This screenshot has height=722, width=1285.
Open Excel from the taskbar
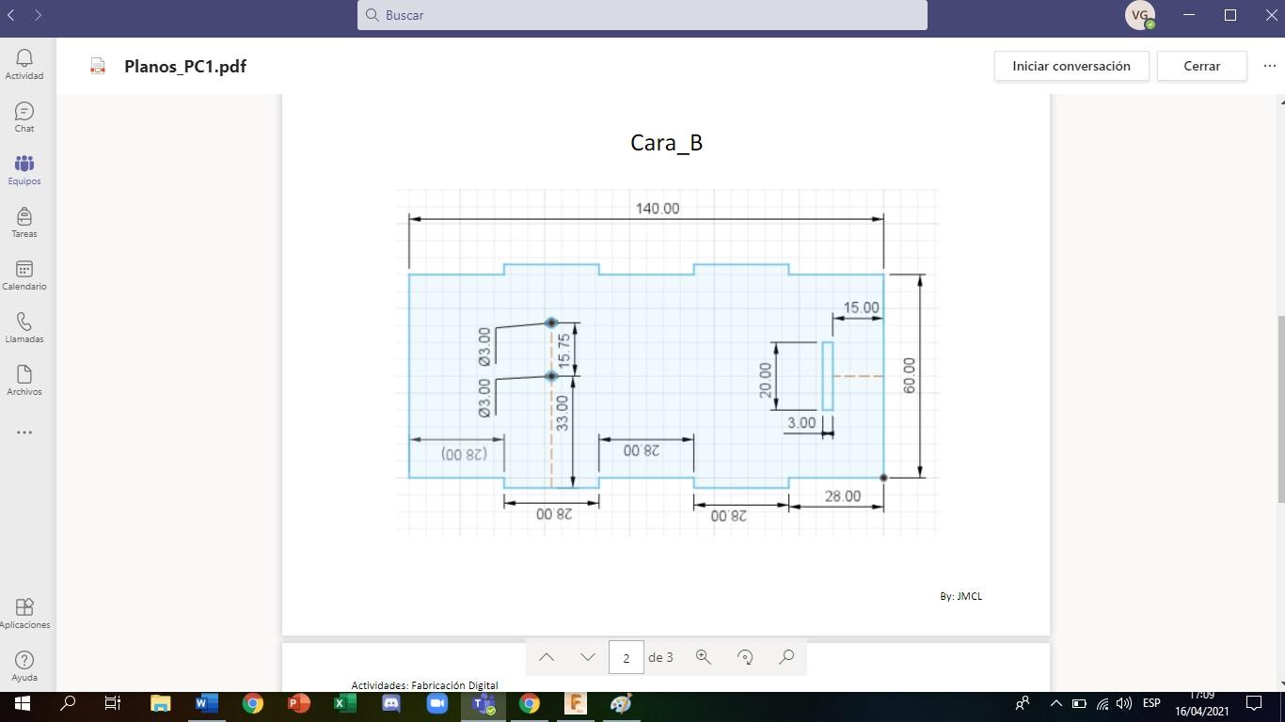345,703
